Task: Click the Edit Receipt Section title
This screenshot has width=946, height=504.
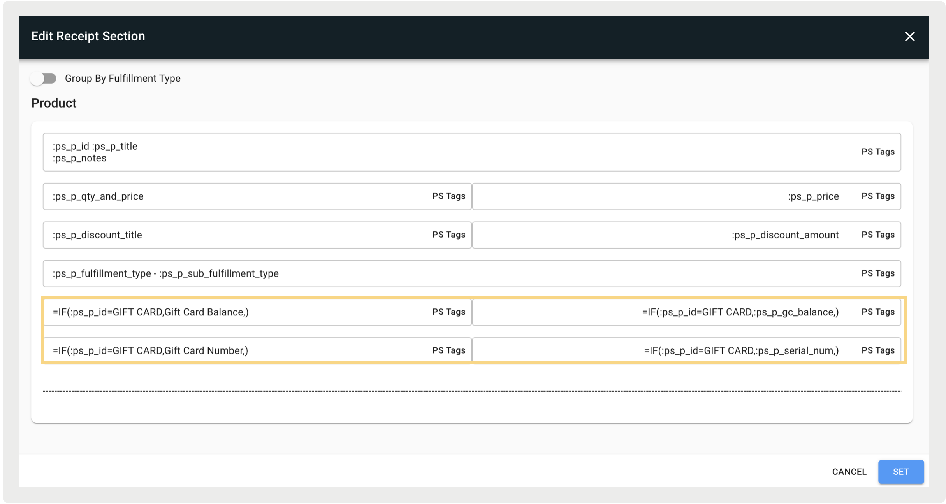Action: tap(88, 36)
